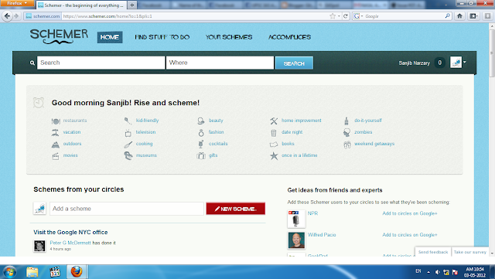
Task: Click the kid-friendly category icon
Action: click(128, 121)
